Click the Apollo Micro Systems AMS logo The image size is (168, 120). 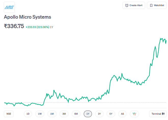click(9, 7)
